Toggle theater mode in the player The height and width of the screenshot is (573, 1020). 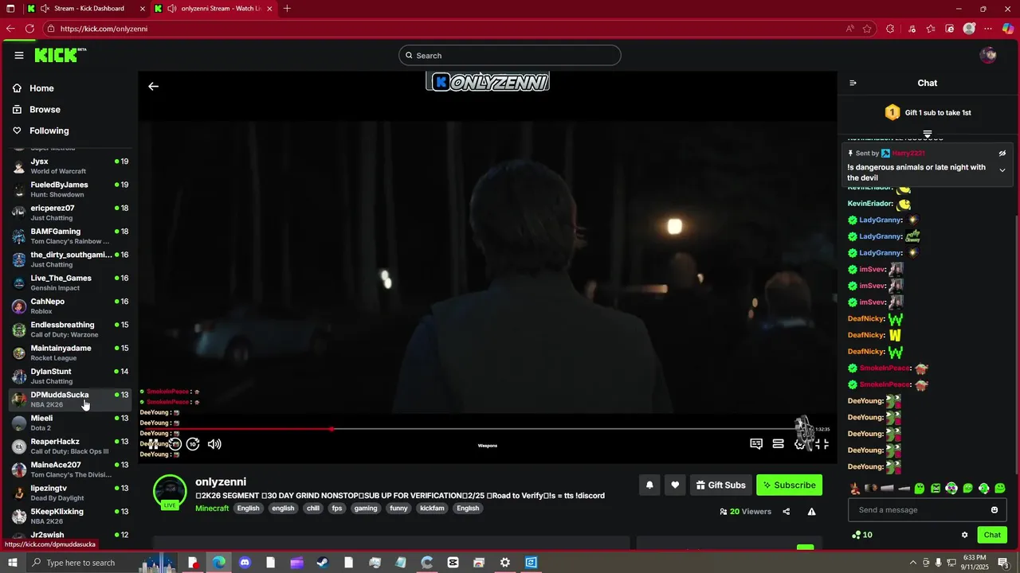point(779,444)
